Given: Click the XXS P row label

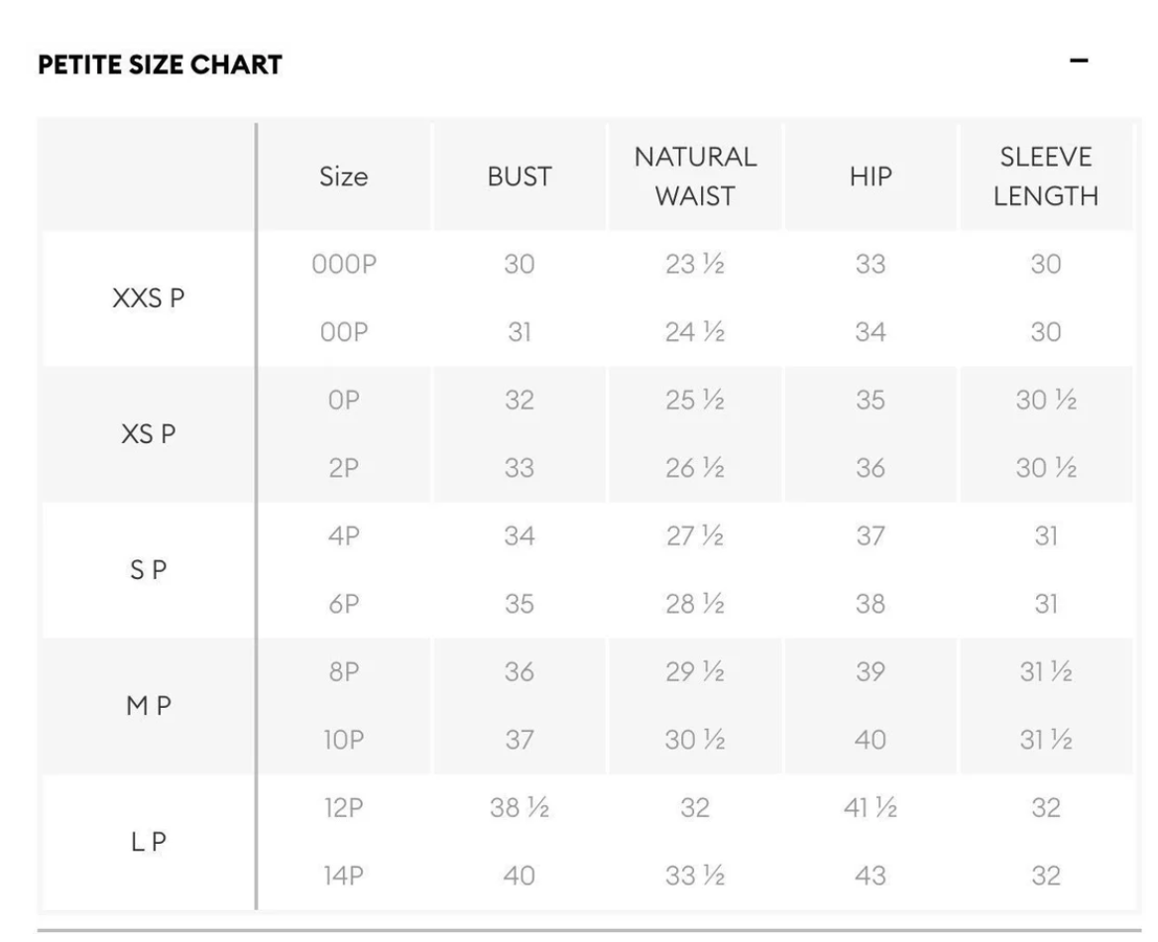Looking at the screenshot, I should 149,297.
